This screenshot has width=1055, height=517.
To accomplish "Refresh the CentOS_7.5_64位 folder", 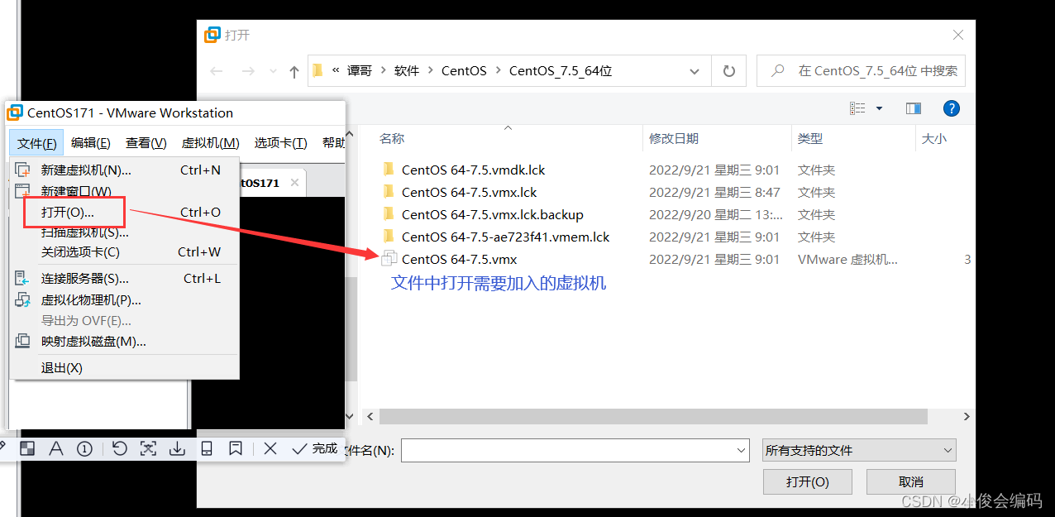I will point(728,71).
